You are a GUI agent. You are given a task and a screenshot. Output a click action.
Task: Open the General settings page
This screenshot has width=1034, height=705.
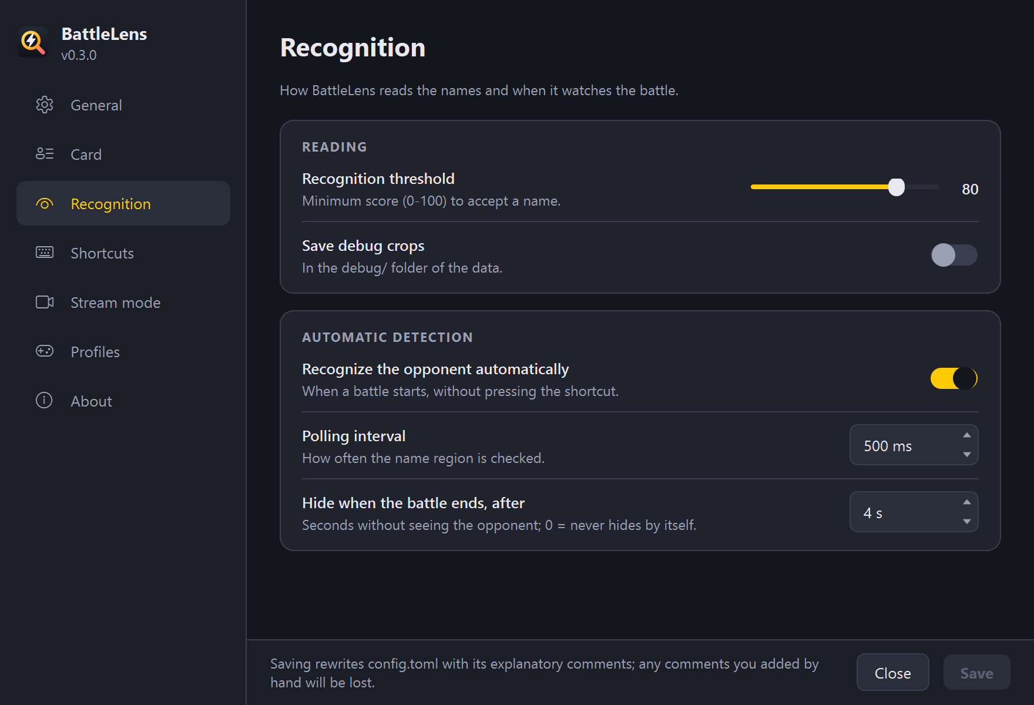coord(123,105)
